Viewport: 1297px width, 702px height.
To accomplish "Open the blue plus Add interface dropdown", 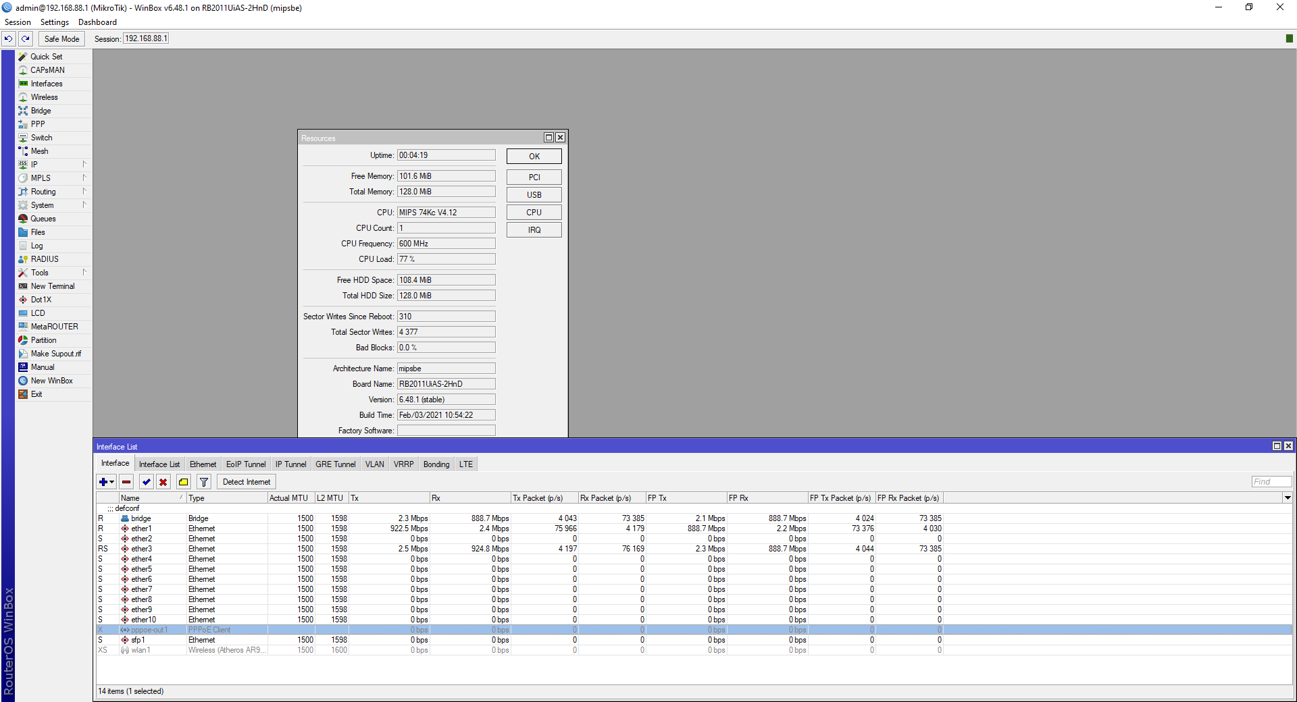I will (x=107, y=482).
